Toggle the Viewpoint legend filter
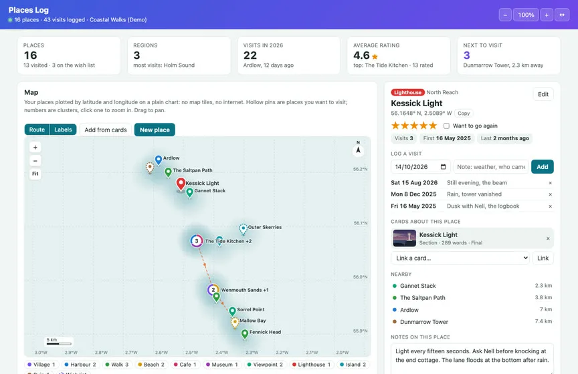Screen dimensions: 578x374 point(265,365)
